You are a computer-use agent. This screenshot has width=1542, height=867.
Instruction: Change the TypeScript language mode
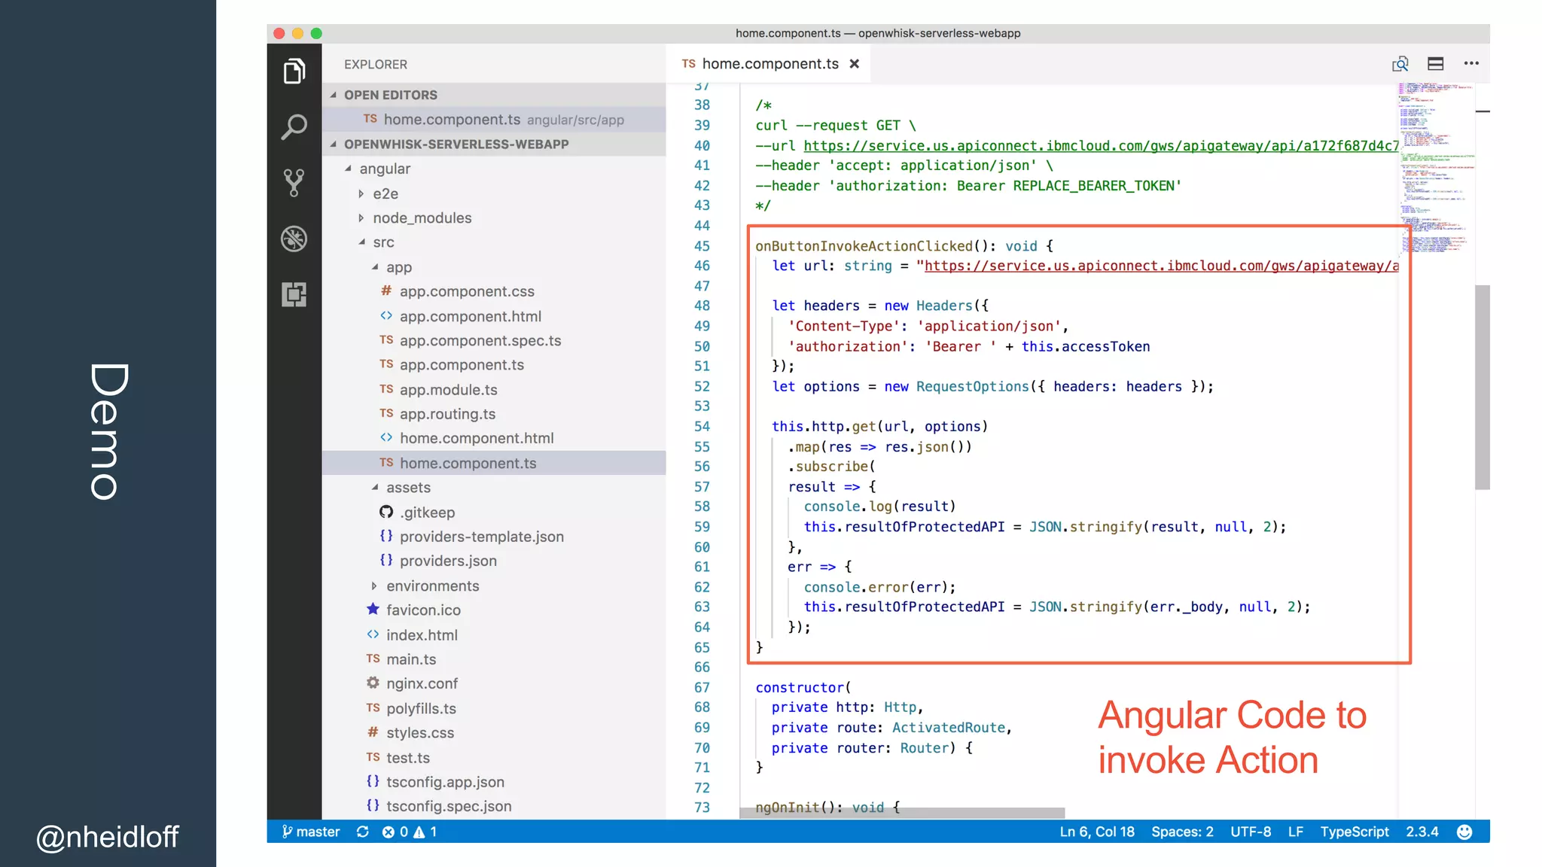tap(1354, 832)
